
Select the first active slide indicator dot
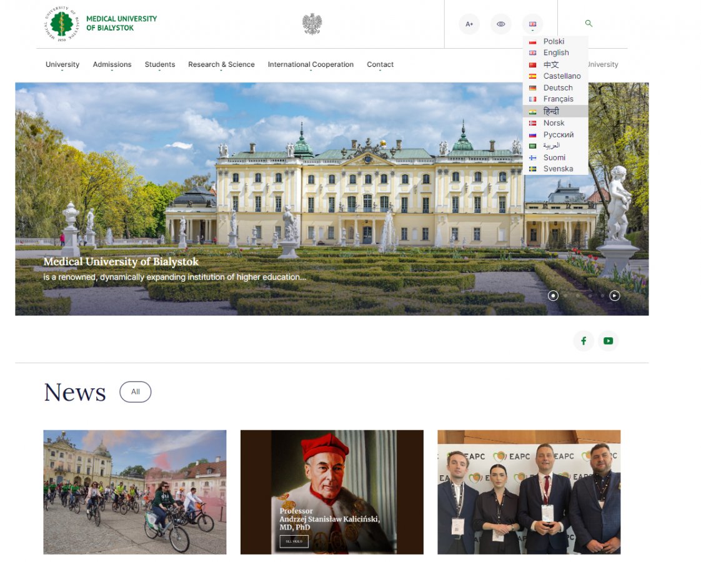(x=553, y=296)
